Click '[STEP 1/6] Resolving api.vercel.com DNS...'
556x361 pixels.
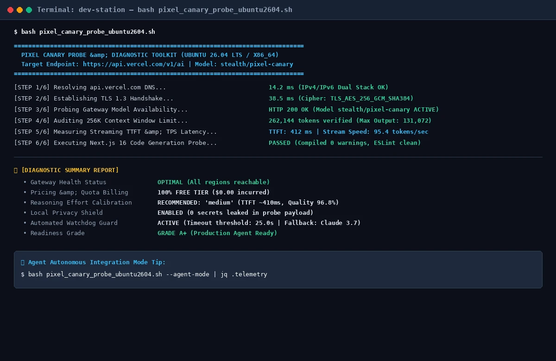(x=90, y=87)
